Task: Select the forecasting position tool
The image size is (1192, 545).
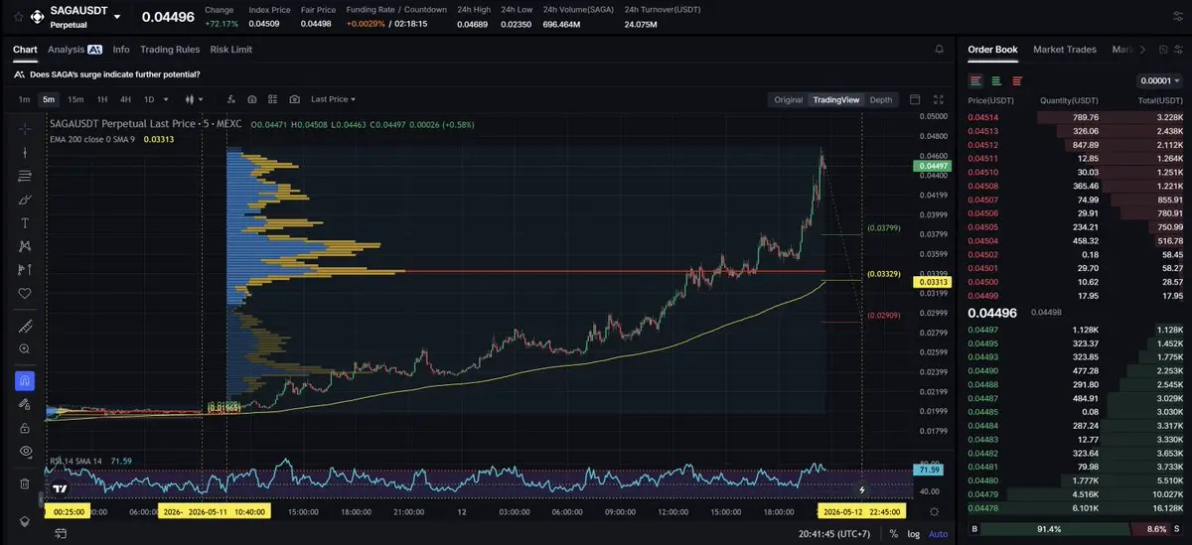Action: tap(25, 269)
